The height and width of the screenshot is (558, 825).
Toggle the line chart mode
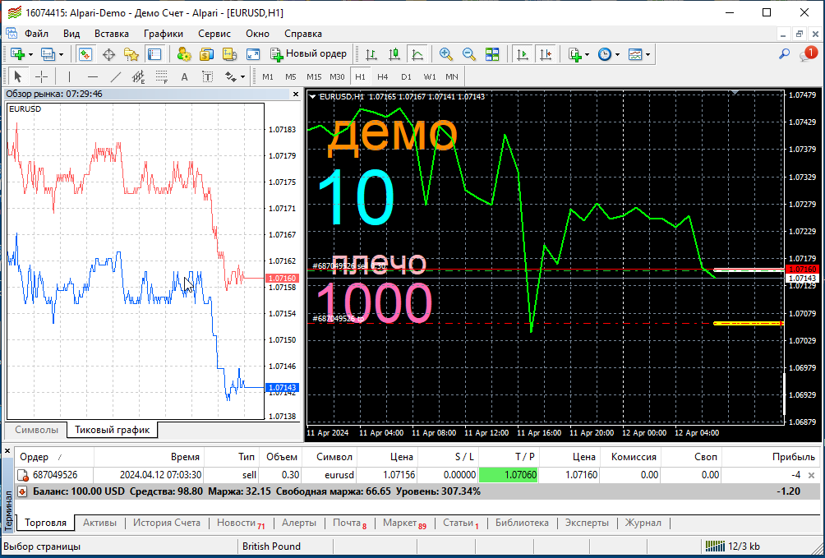[417, 54]
